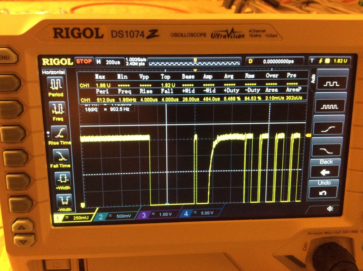
Task: Click the horizontal timebase 200us field
Action: coord(110,62)
